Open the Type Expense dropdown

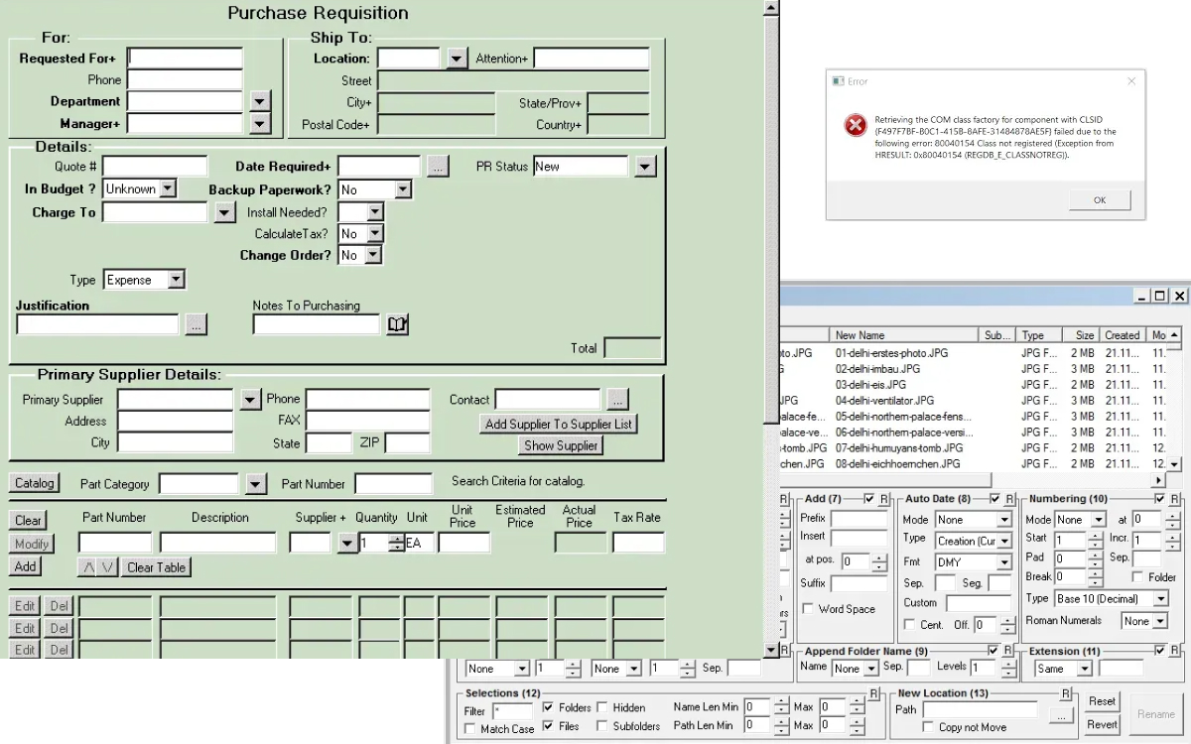[x=176, y=280]
